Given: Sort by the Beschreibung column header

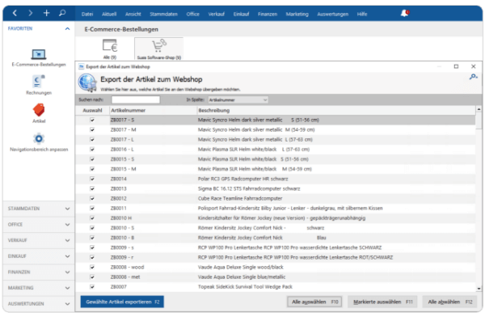Looking at the screenshot, I should (336, 110).
